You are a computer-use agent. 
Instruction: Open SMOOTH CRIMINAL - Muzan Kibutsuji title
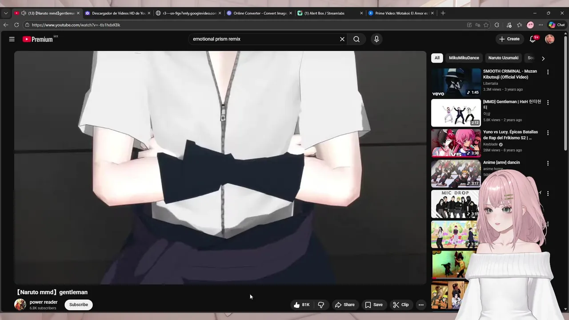pos(510,74)
